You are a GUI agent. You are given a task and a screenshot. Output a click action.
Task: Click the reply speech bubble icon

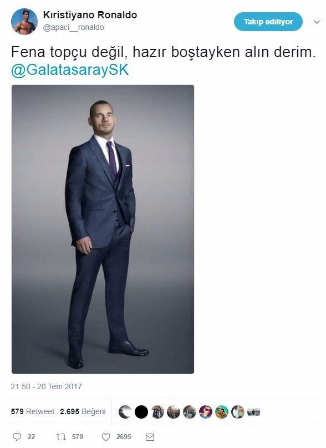point(17,436)
